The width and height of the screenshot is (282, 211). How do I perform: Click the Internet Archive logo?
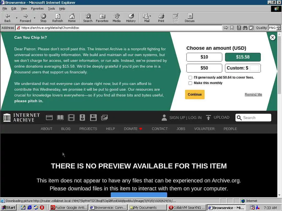tap(21, 118)
